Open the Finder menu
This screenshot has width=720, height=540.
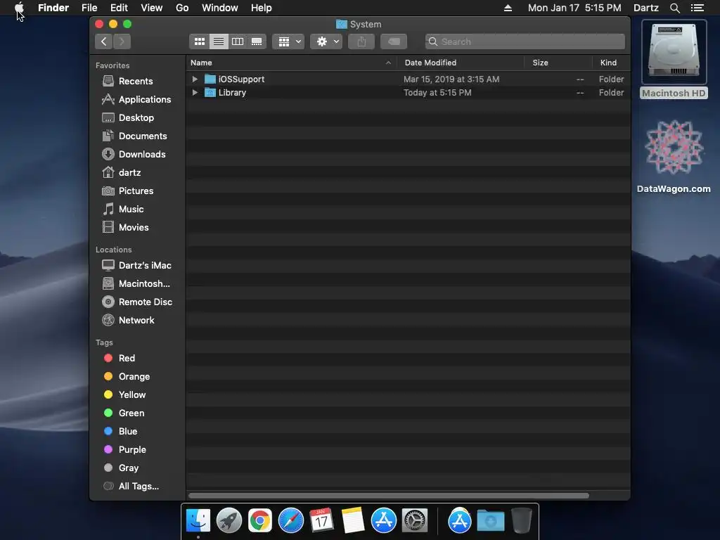[x=53, y=8]
